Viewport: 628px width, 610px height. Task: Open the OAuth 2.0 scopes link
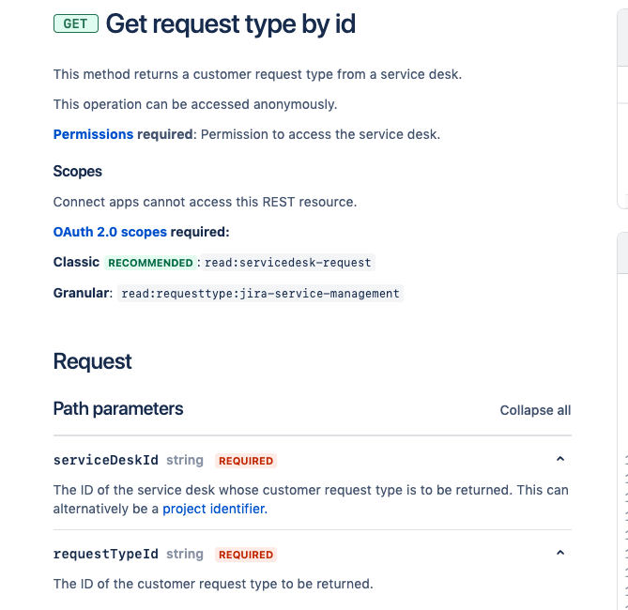click(x=110, y=232)
